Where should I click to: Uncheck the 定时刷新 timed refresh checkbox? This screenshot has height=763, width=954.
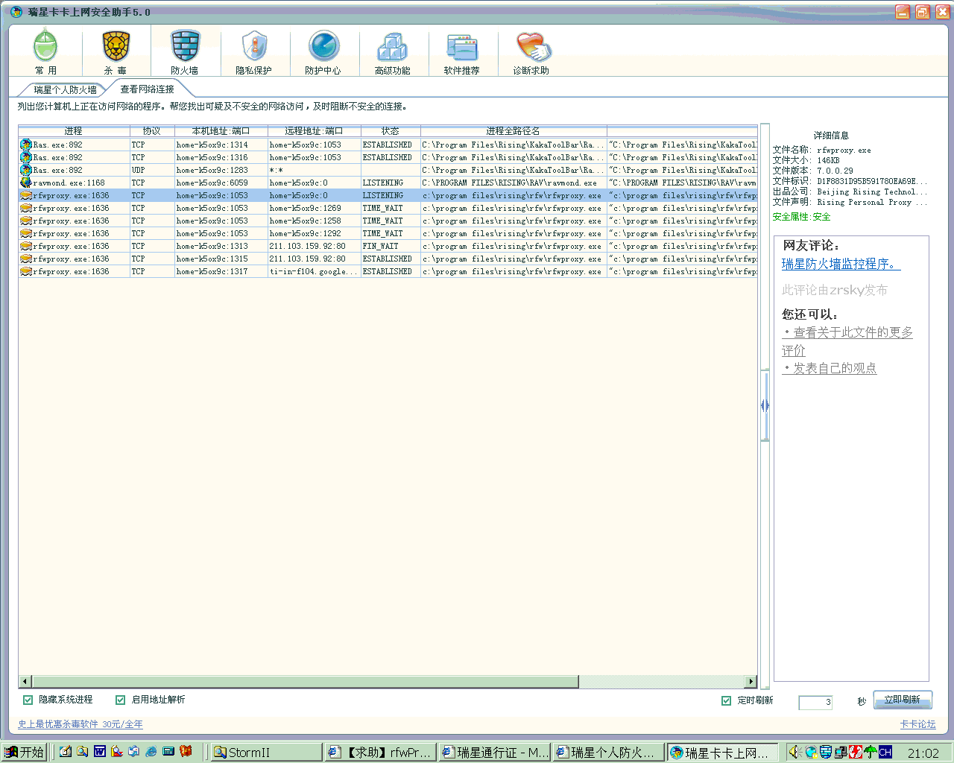727,700
